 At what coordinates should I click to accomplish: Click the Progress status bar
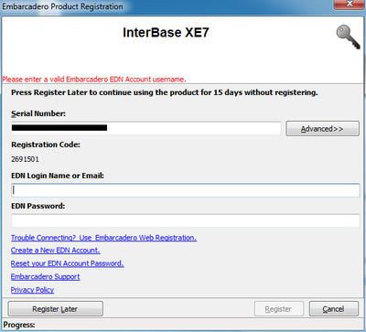coord(183,325)
